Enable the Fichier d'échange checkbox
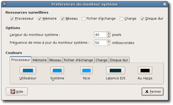This screenshot has height=105, width=173. tap(83, 19)
